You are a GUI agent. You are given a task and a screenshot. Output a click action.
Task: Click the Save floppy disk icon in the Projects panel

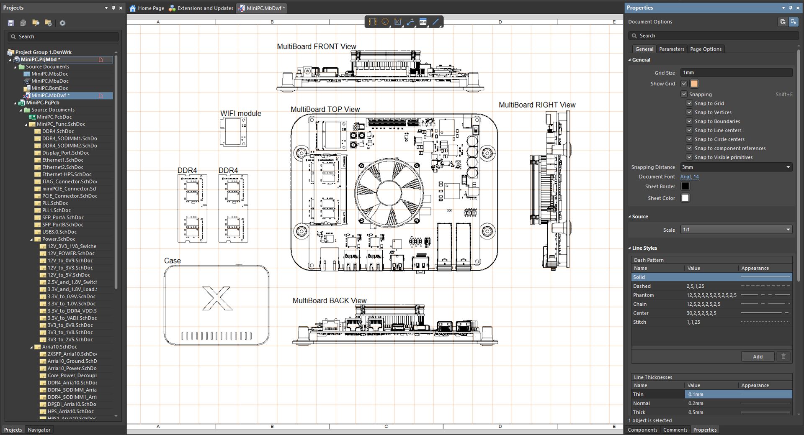click(11, 23)
